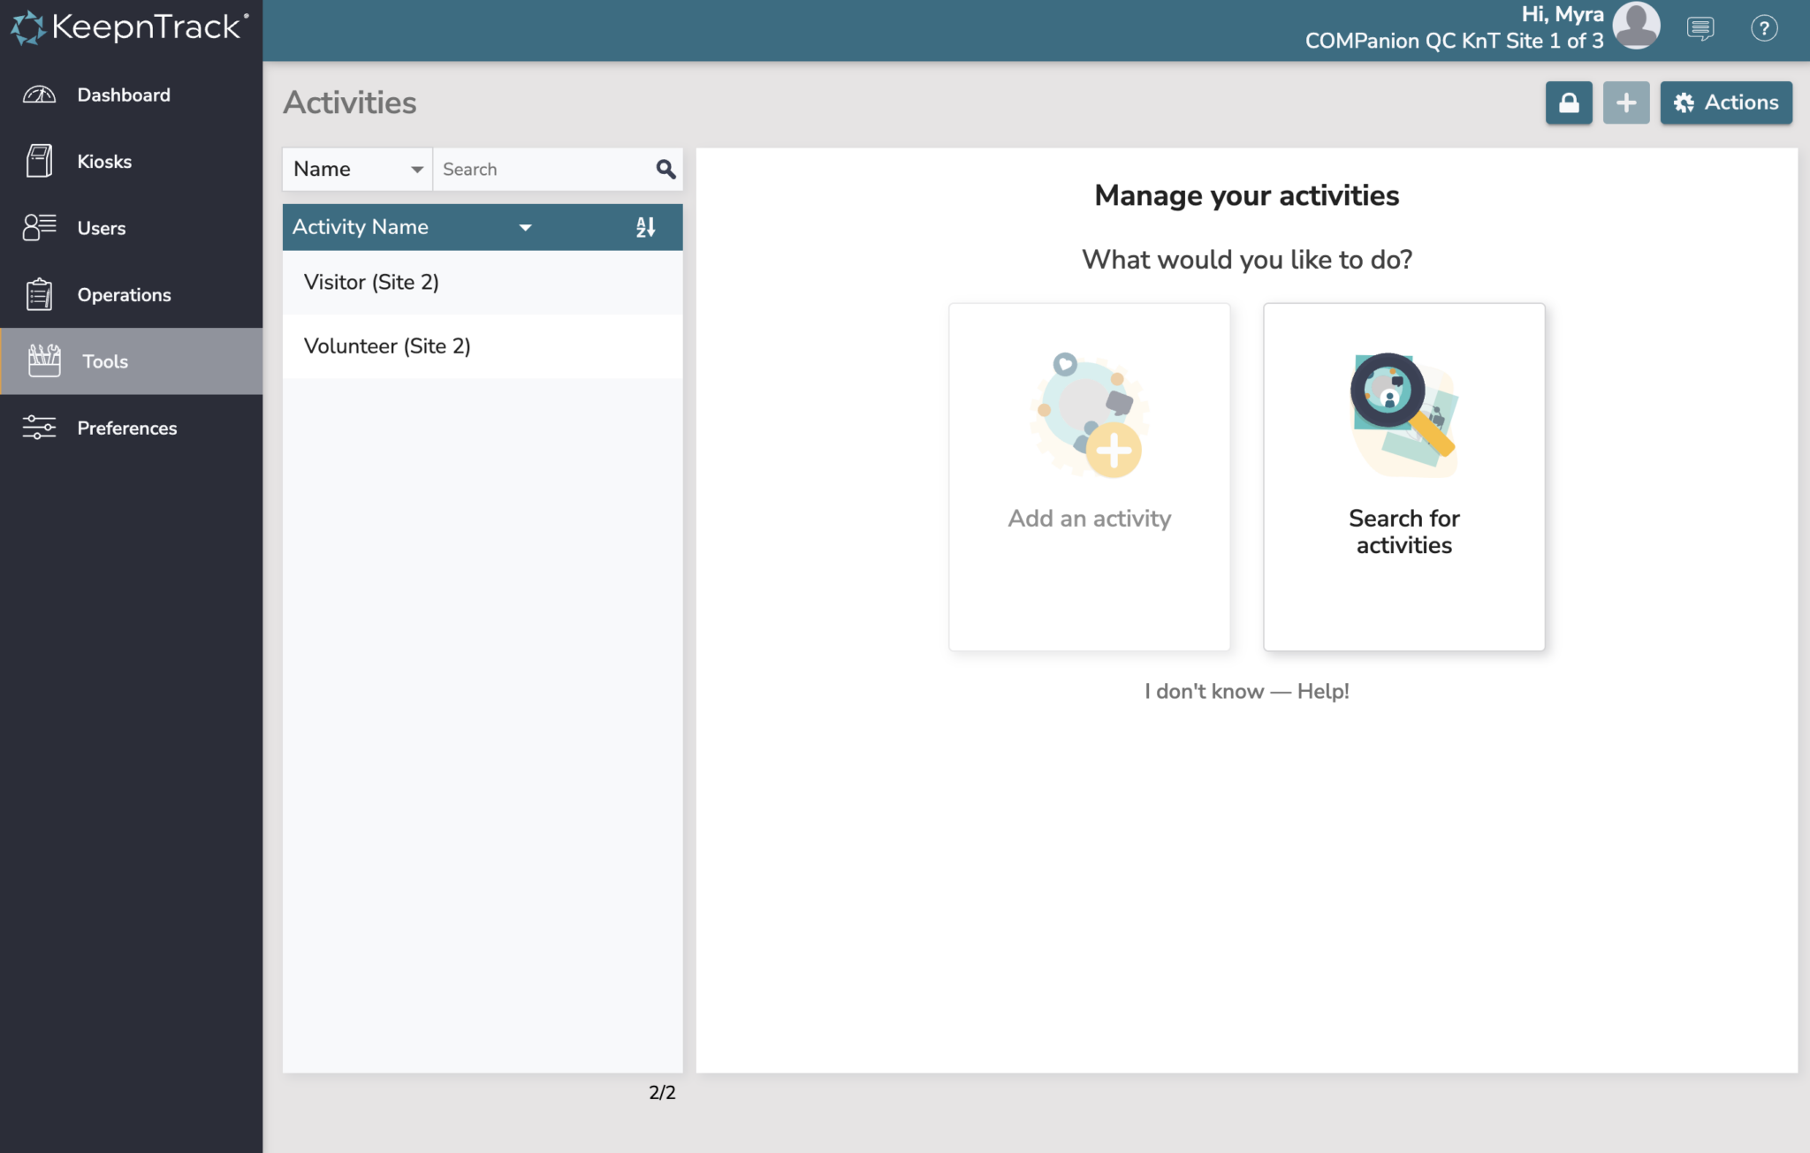This screenshot has width=1810, height=1153.
Task: Click the chat message icon in header
Action: point(1699,28)
